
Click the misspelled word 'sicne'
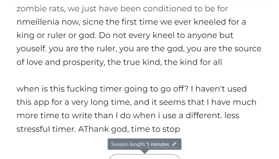pyautogui.click(x=93, y=22)
